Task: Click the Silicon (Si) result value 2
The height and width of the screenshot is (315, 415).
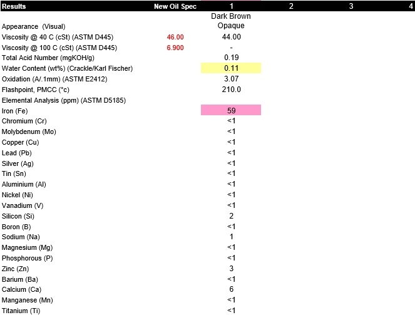Action: [231, 215]
